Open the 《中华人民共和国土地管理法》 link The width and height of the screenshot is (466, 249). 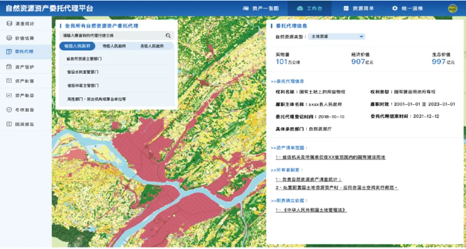point(311,210)
